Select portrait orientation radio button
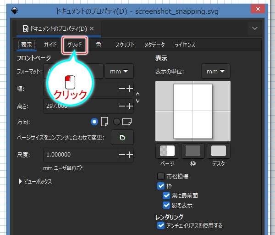275x235 pixels. click(94, 122)
